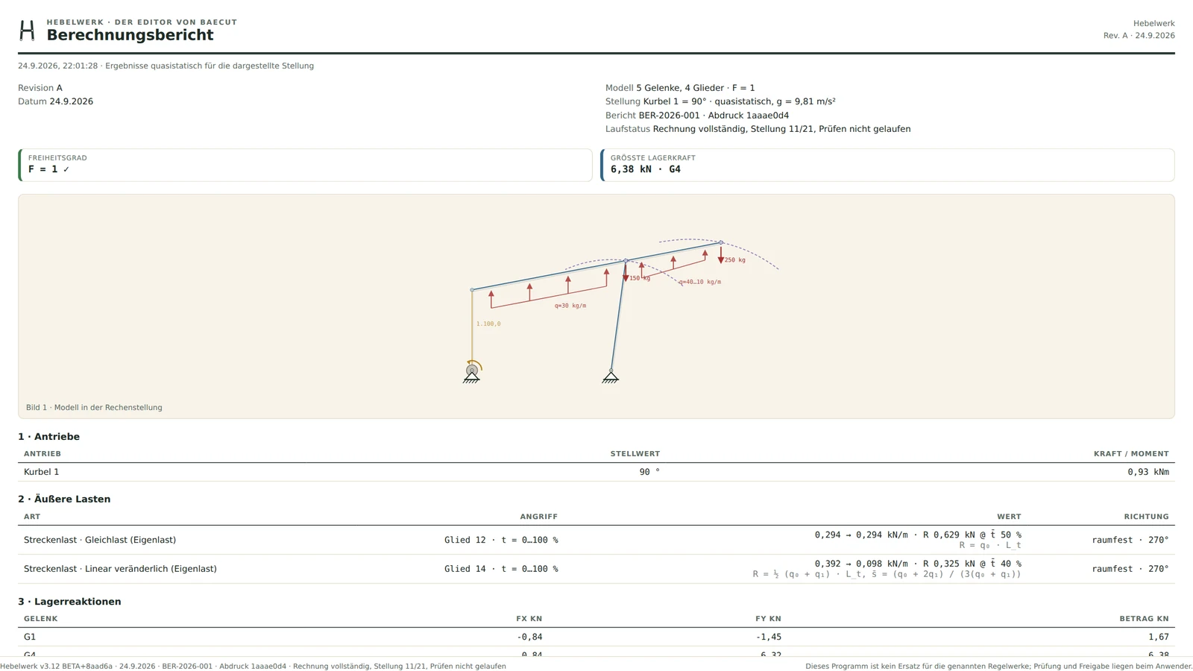Select the 250 kg point load arrow
Viewport: 1193px width, 671px height.
721,254
